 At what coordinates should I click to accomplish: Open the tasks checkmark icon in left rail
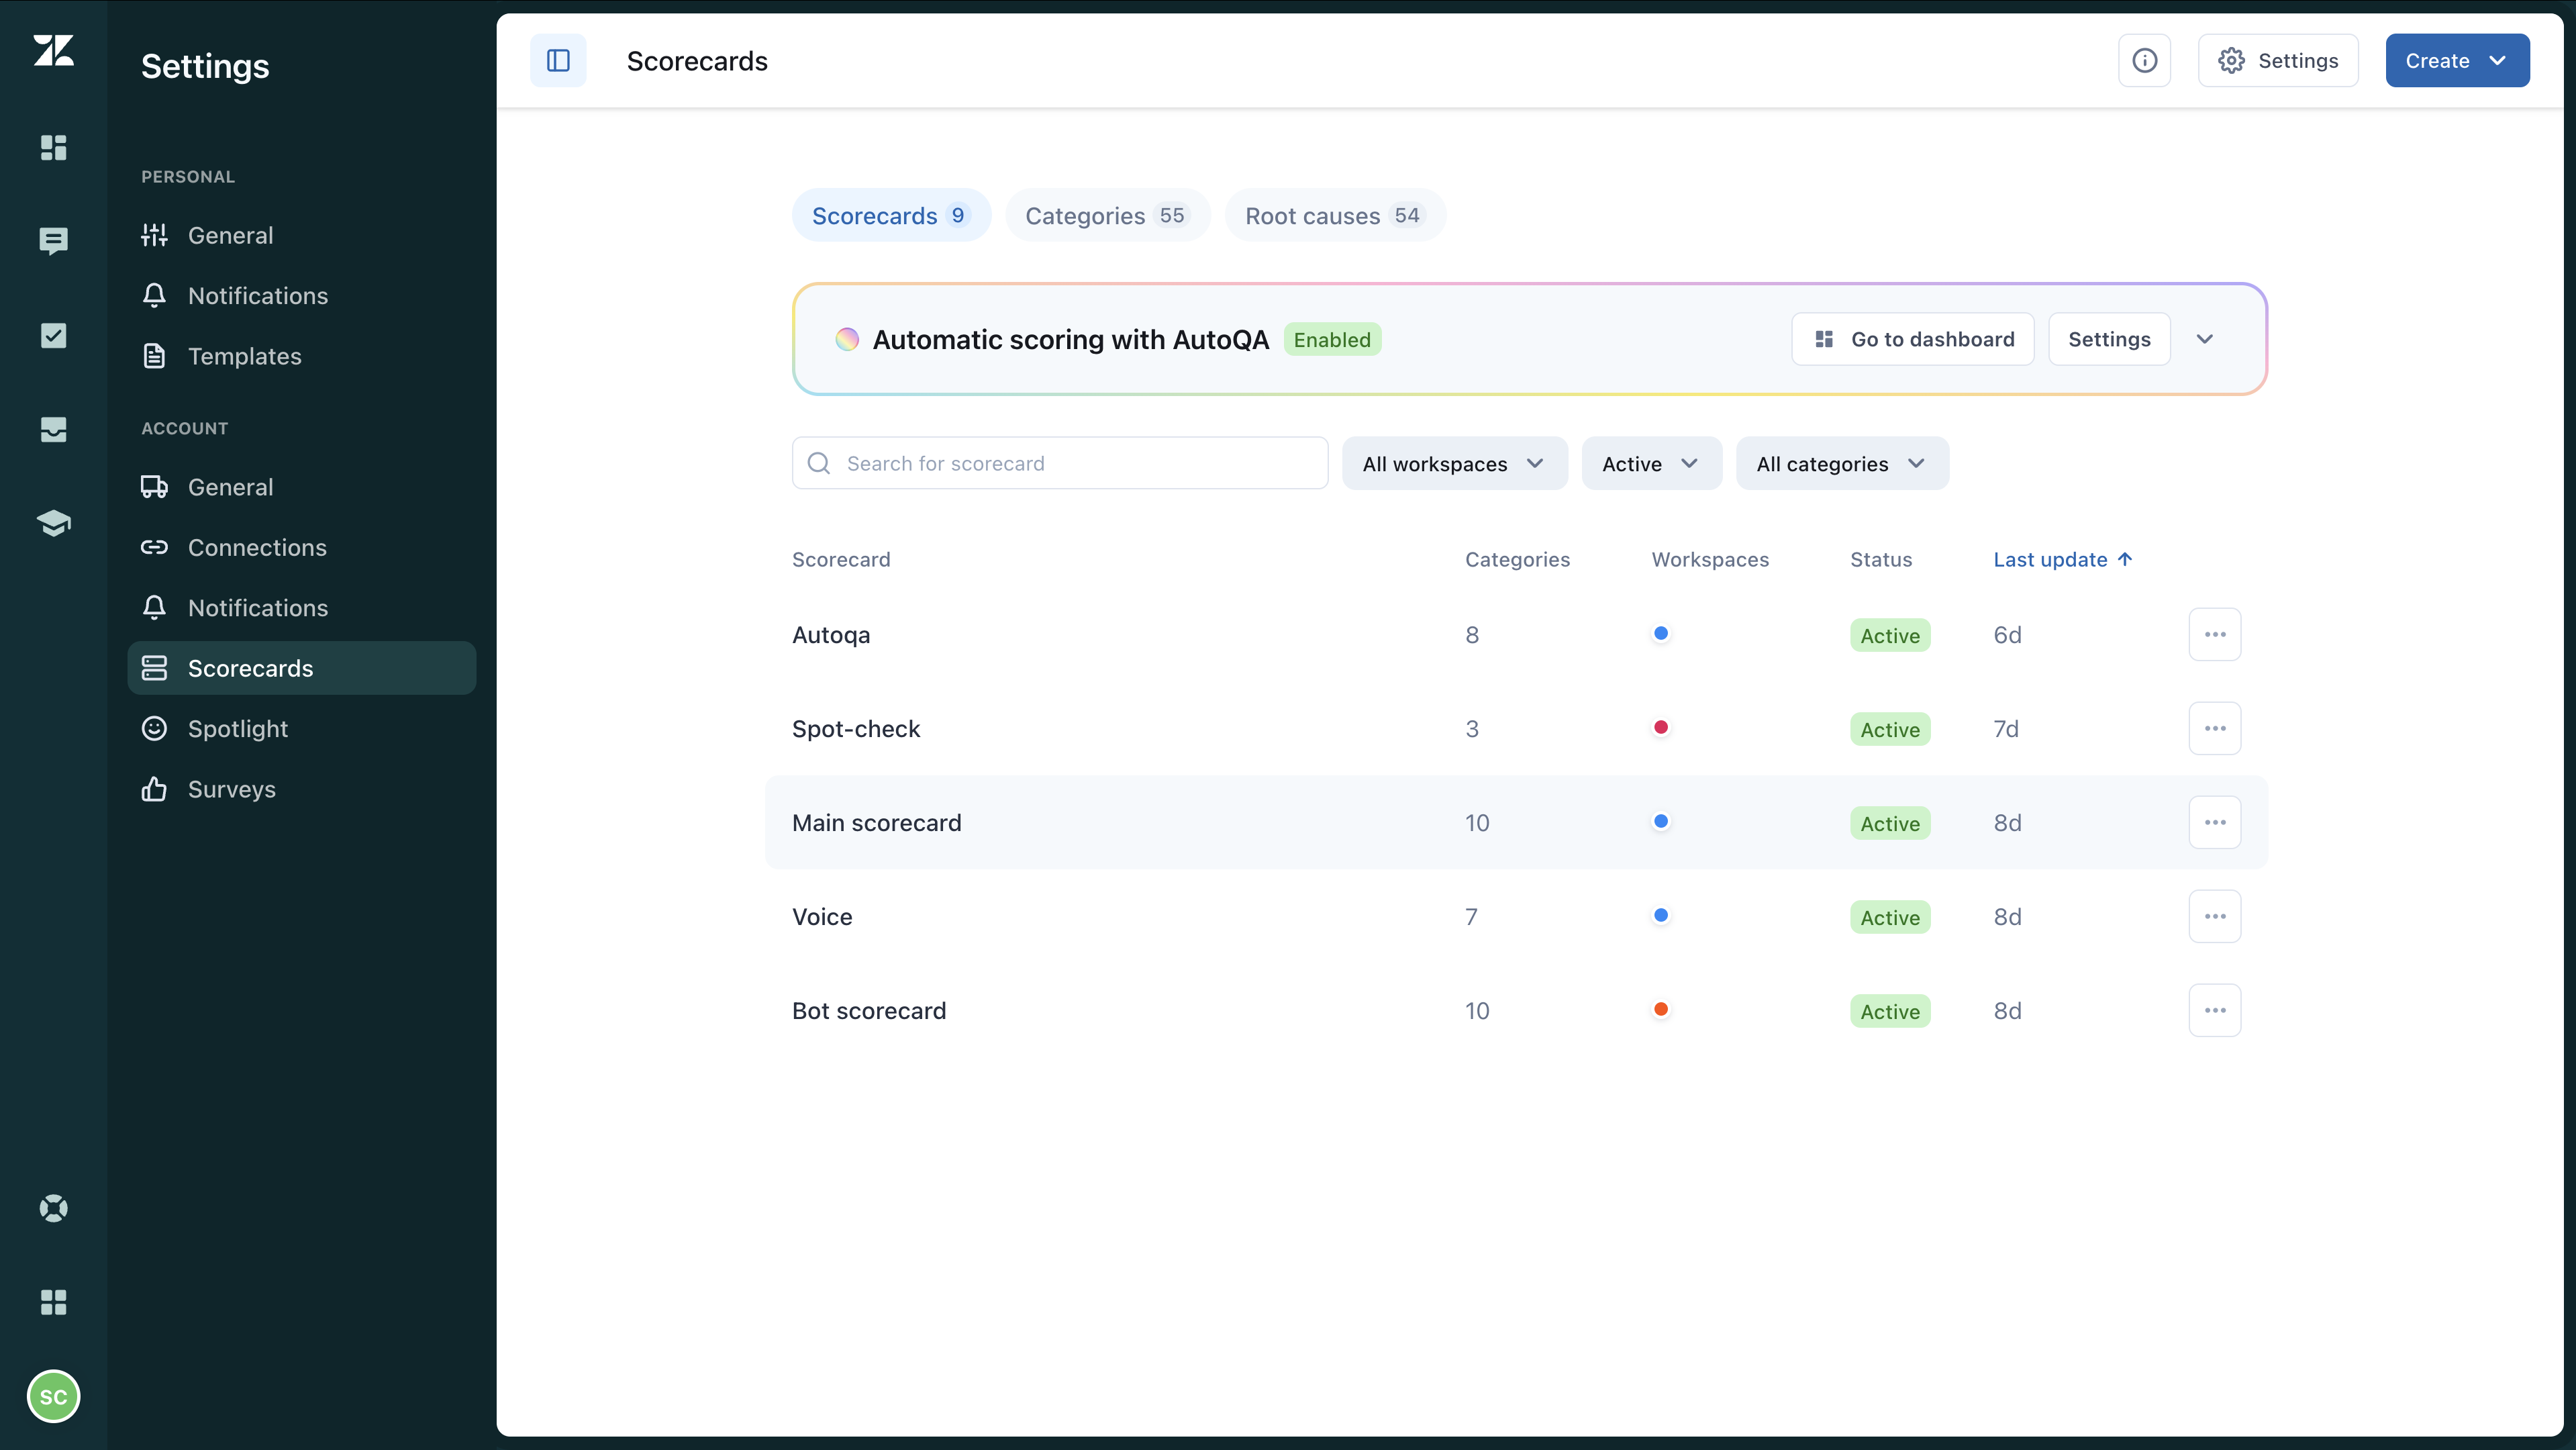click(53, 335)
